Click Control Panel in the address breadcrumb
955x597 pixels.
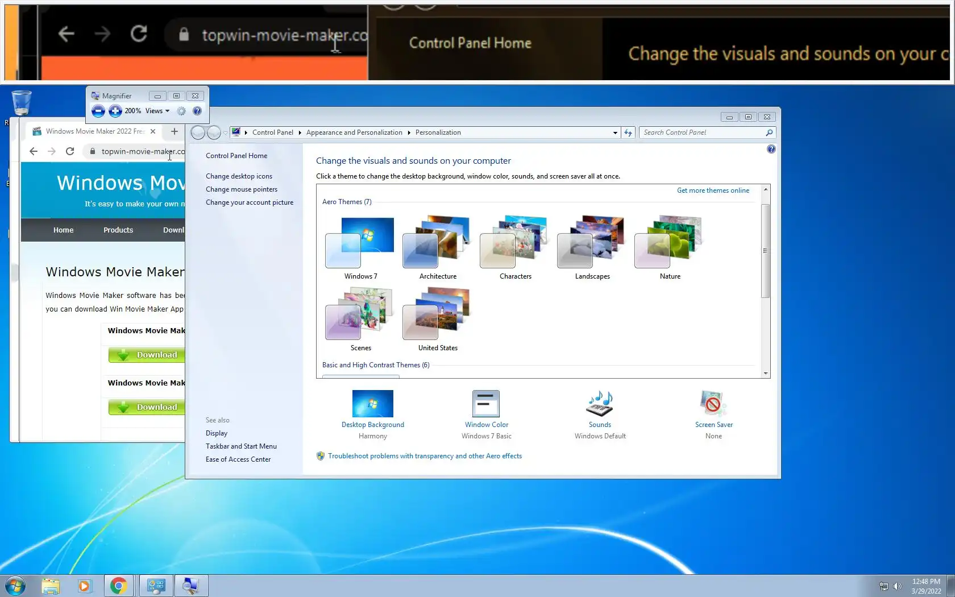pos(273,132)
